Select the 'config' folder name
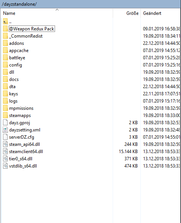 tap(16, 65)
